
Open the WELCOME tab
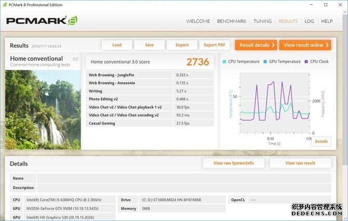click(198, 21)
